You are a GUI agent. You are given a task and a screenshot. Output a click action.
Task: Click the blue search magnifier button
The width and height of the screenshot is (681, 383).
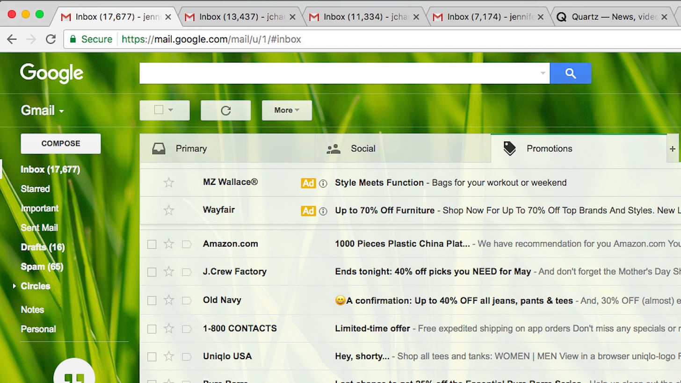tap(570, 73)
